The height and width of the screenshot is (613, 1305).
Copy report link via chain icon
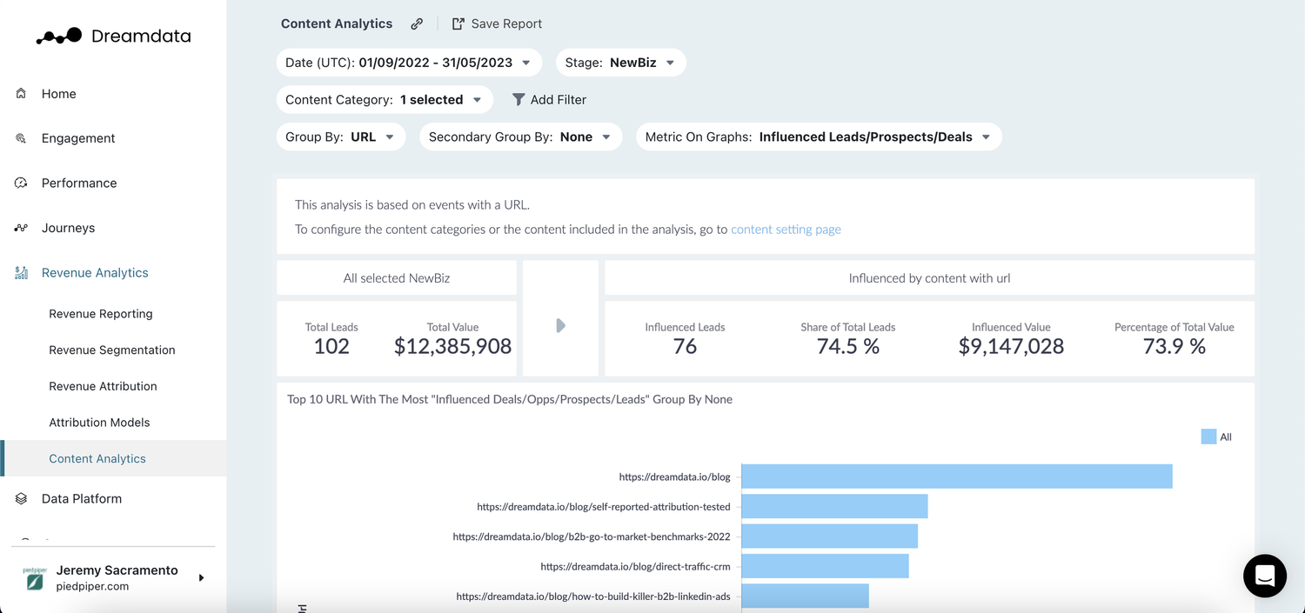point(417,24)
